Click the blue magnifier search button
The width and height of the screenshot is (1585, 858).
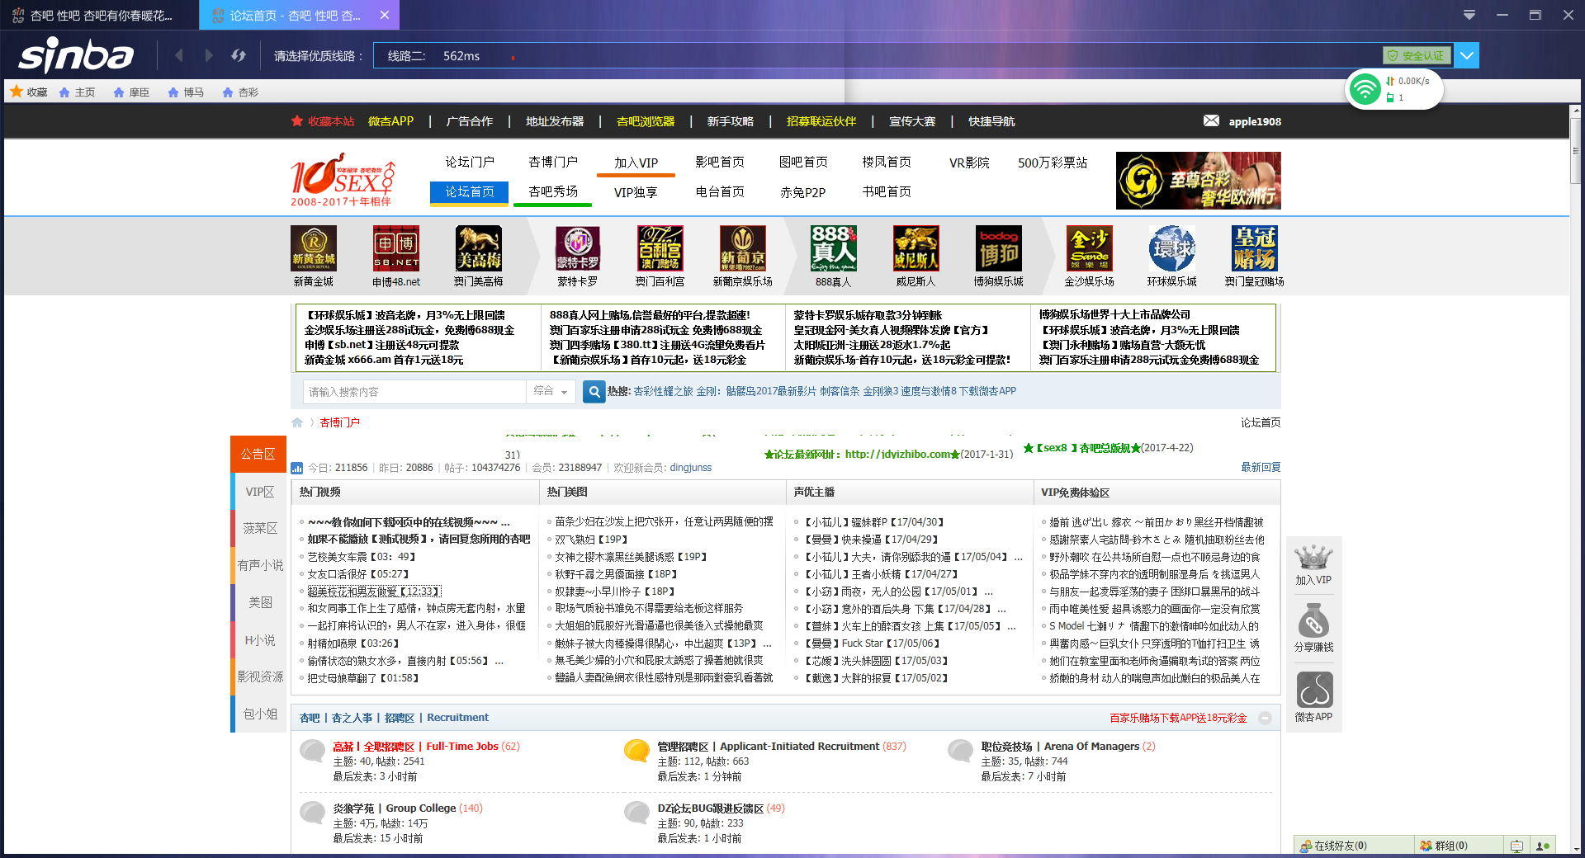(x=594, y=391)
